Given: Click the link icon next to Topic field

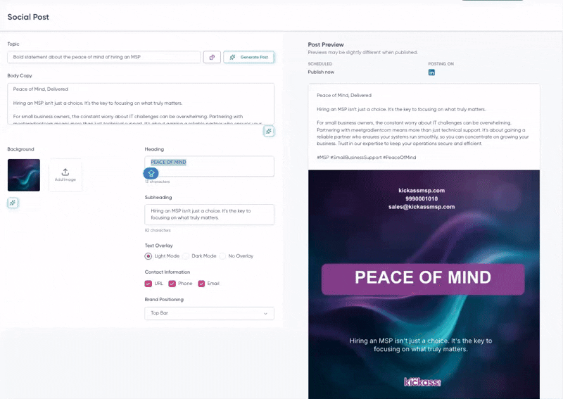Looking at the screenshot, I should point(212,57).
